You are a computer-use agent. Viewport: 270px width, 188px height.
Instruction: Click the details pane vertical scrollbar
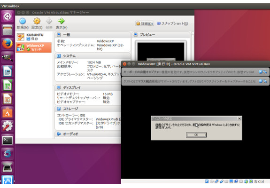pyautogui.click(x=193, y=46)
